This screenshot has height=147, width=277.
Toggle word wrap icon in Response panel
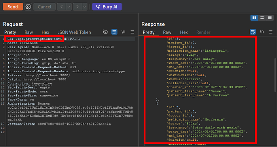tap(253, 32)
